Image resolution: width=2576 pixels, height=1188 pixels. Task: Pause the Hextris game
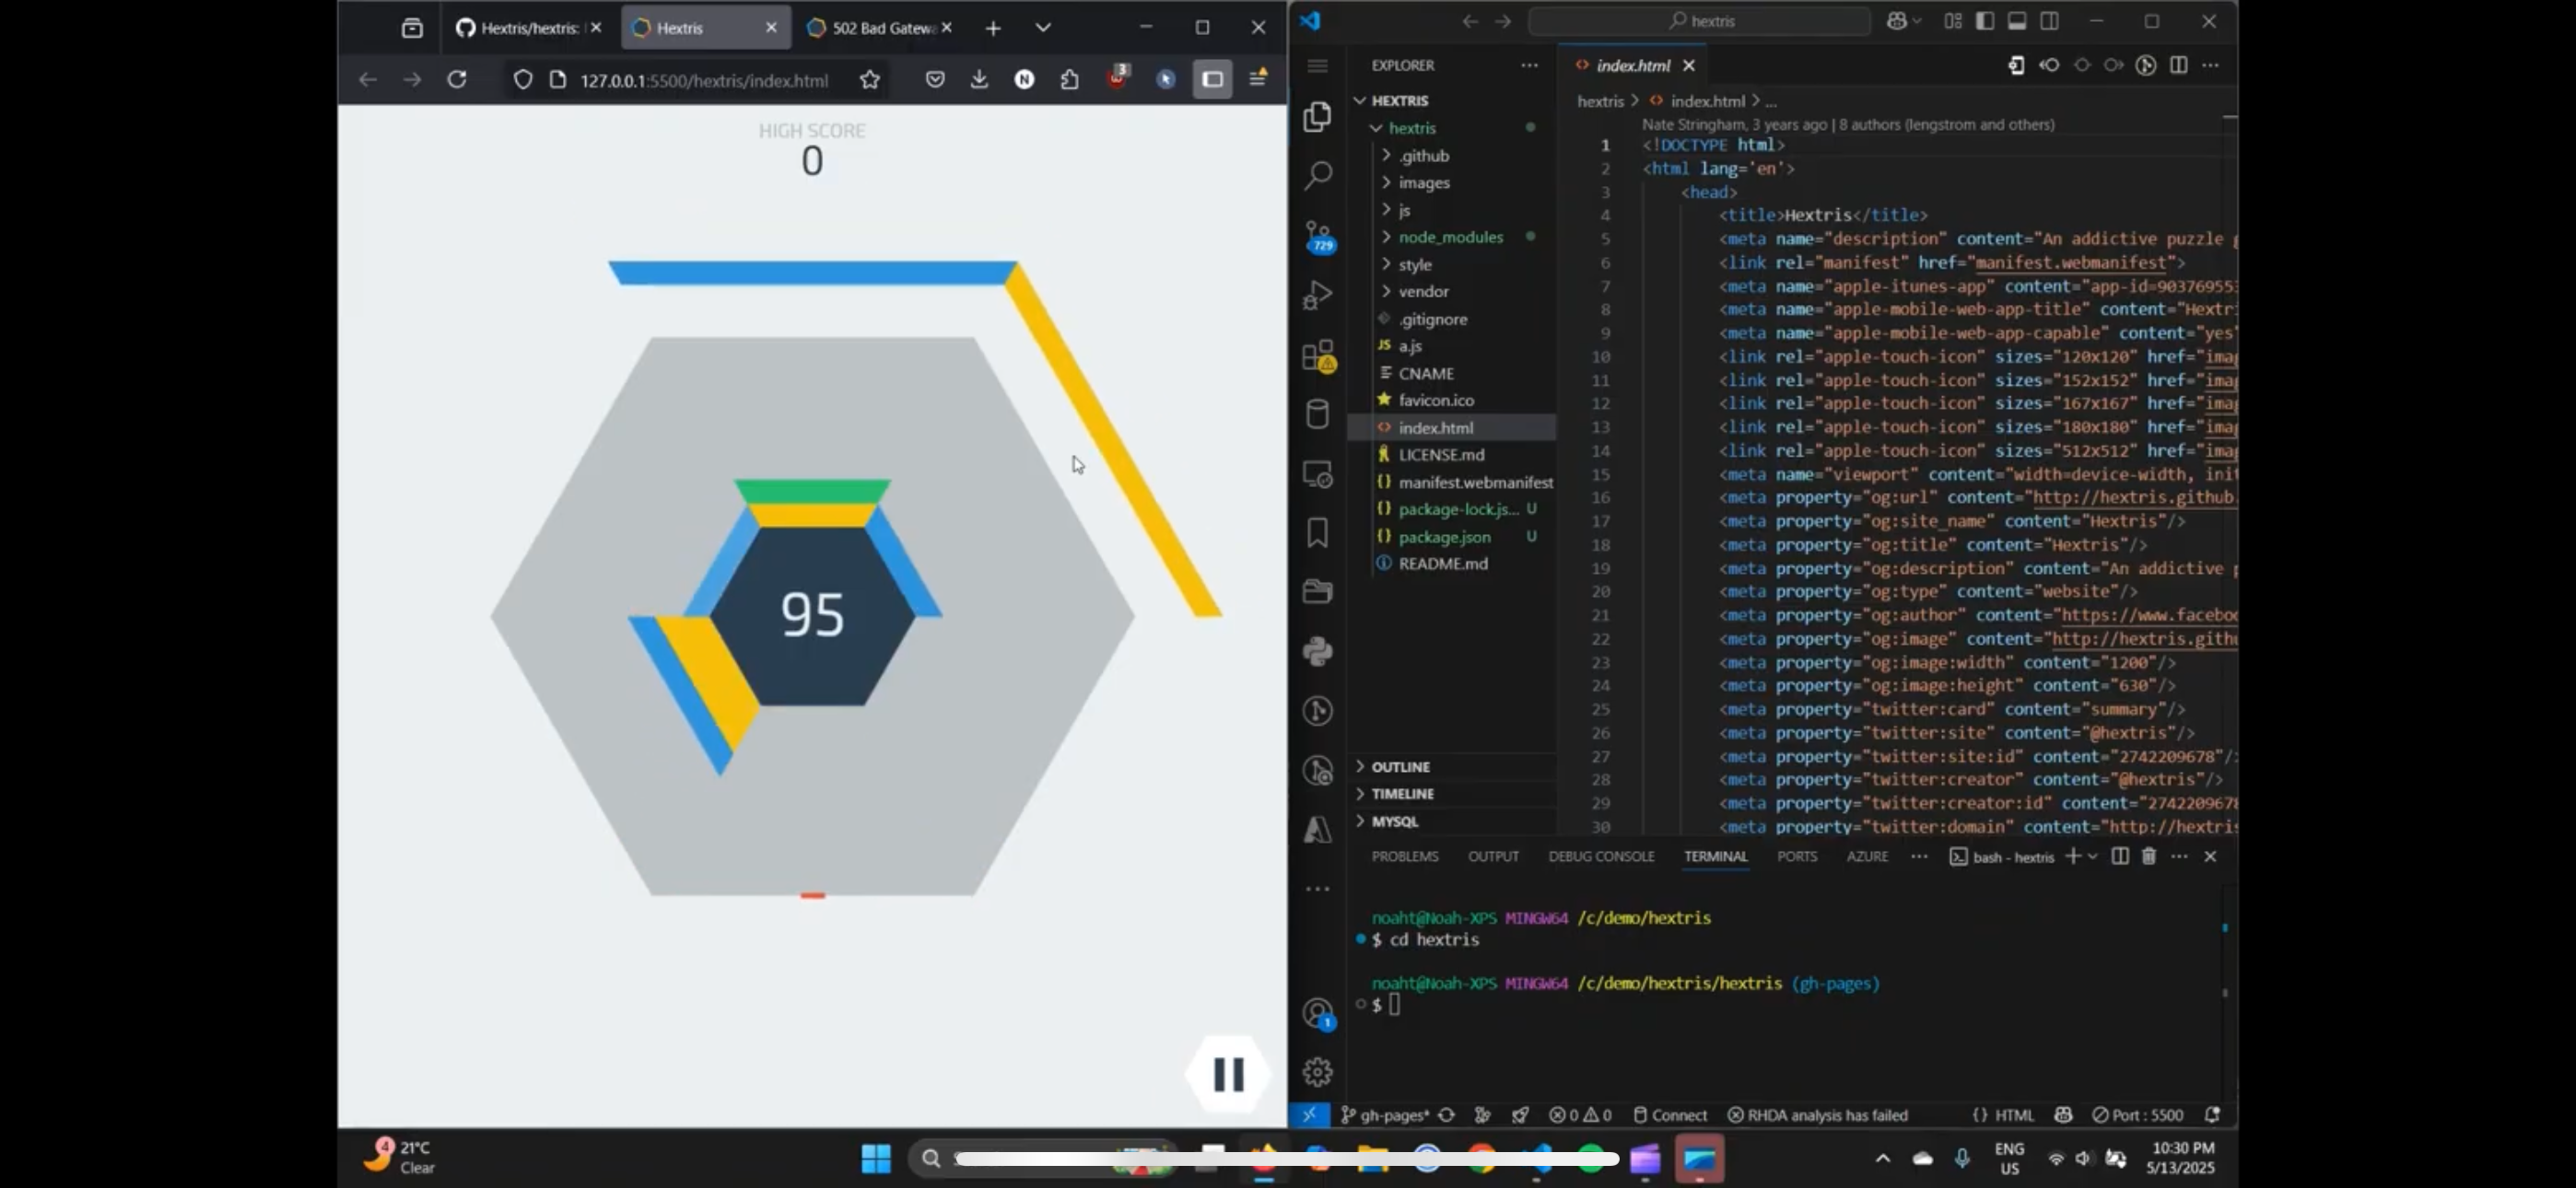(1228, 1074)
